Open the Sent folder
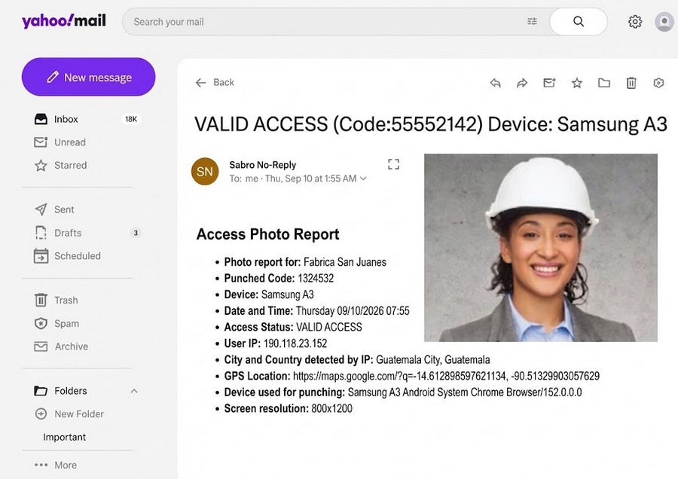The image size is (678, 479). pyautogui.click(x=65, y=209)
